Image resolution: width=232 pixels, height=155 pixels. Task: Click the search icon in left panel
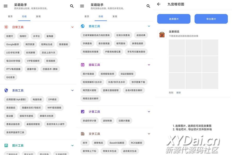coord(72,6)
